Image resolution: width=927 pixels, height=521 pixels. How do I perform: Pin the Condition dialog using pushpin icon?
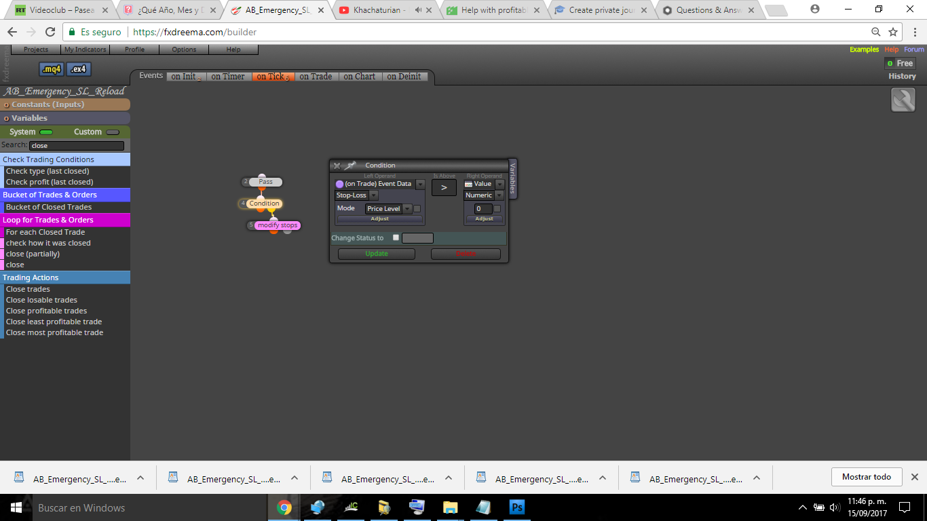(x=350, y=166)
